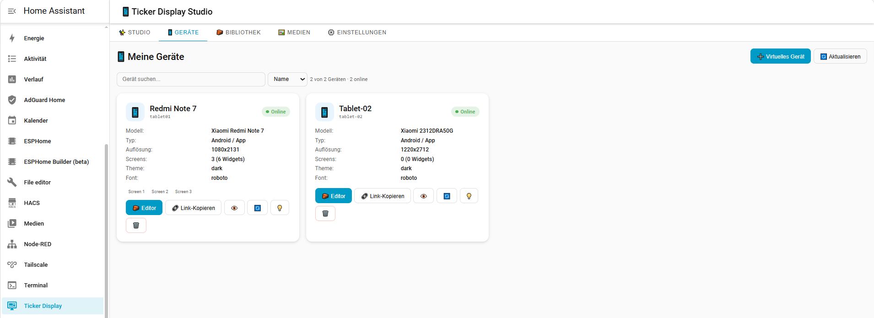Image resolution: width=874 pixels, height=318 pixels.
Task: Open the Einstellungen tab
Action: coord(357,32)
